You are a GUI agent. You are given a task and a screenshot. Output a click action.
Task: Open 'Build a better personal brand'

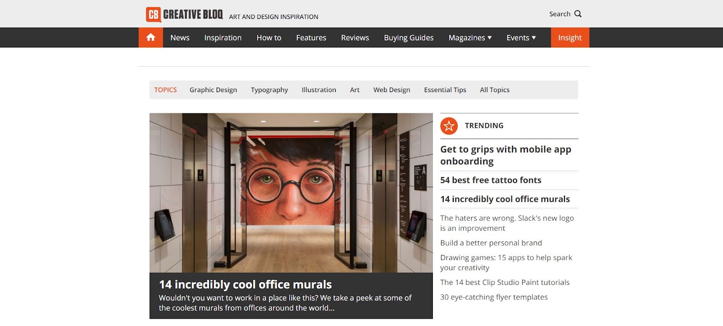[x=491, y=243]
